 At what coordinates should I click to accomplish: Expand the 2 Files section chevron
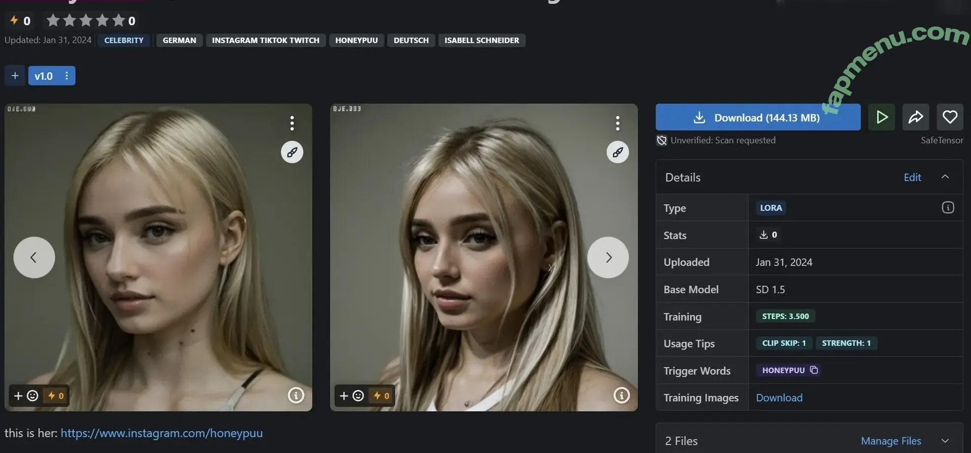[x=945, y=441]
